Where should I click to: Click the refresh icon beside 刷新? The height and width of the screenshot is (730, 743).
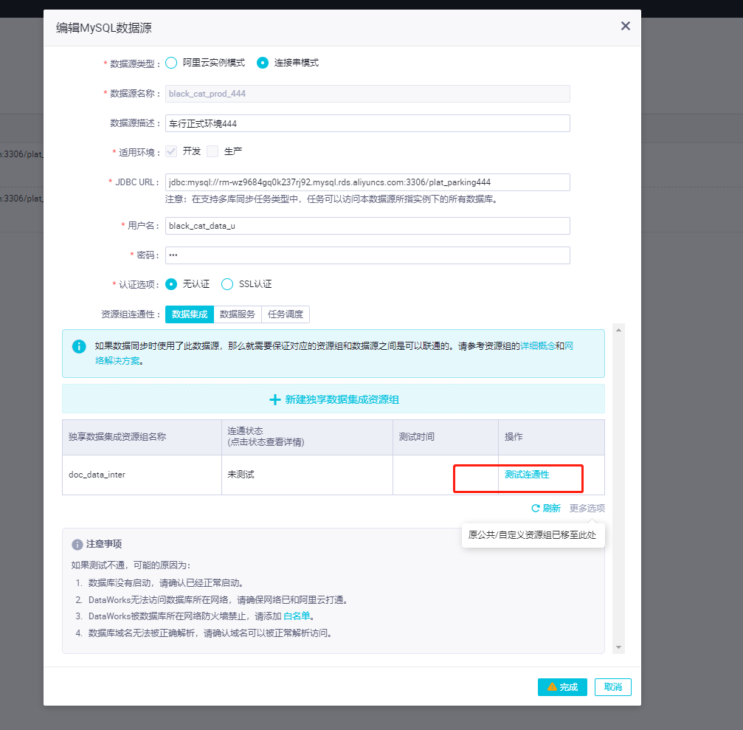(x=536, y=508)
